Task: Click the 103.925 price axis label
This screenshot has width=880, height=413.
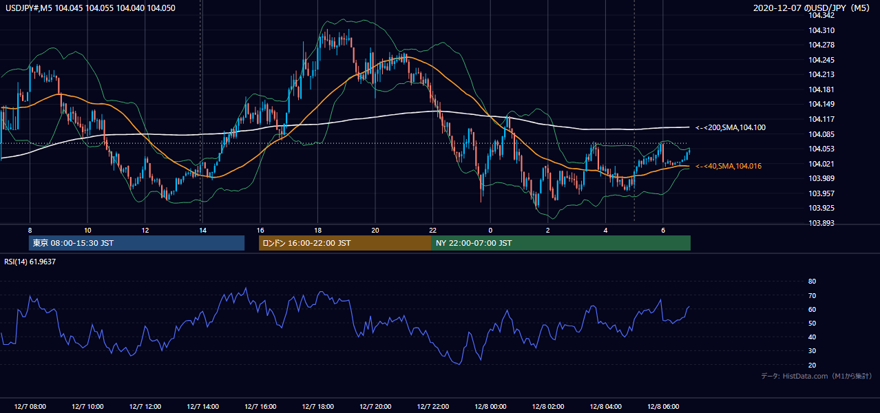Action: point(821,208)
